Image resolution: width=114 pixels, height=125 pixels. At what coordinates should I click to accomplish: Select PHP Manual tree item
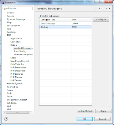coord(16,77)
